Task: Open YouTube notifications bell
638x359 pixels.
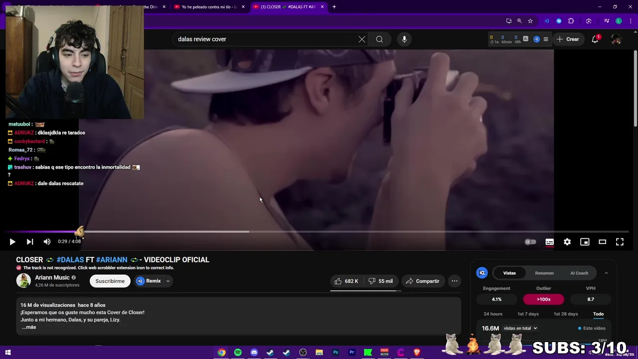Action: 595,39
